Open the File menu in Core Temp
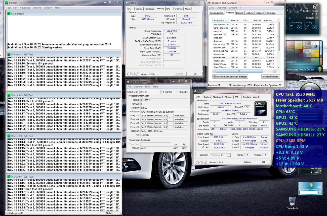327x216 pixels. (x=130, y=87)
